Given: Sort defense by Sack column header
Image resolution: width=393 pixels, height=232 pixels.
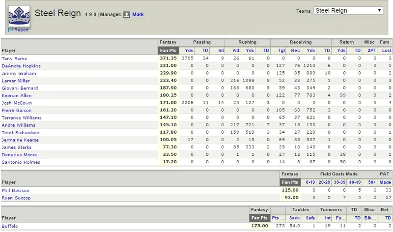Looking at the screenshot, I should (294, 218).
